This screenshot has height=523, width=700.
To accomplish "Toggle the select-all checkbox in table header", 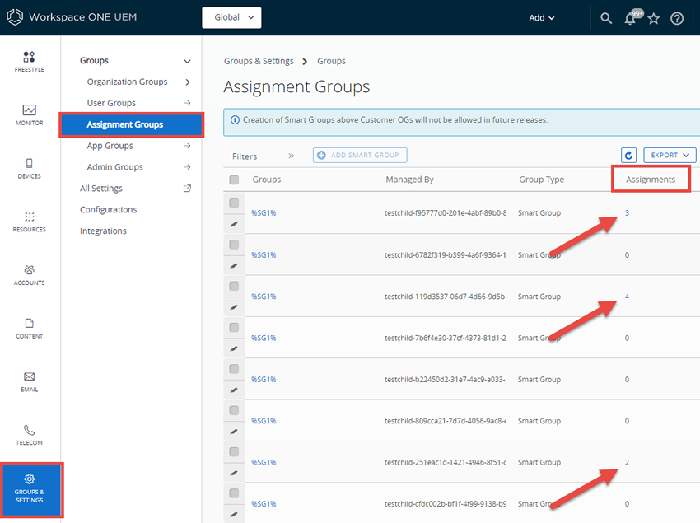I will pyautogui.click(x=234, y=180).
